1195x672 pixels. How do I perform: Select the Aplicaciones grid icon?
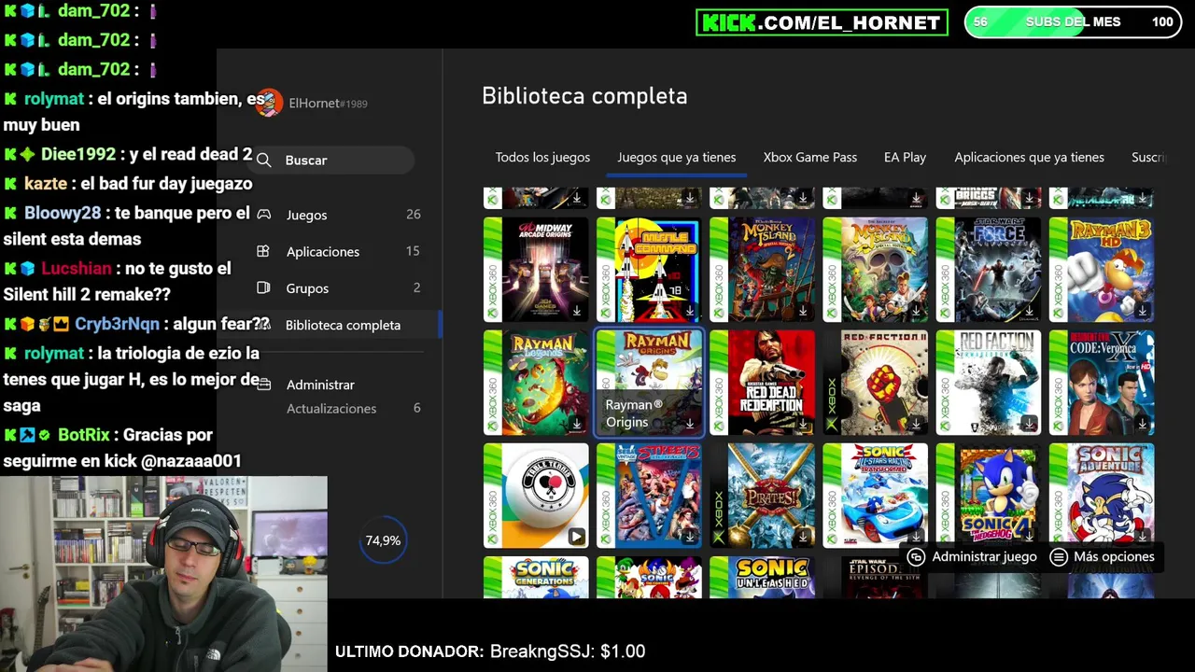coord(263,251)
